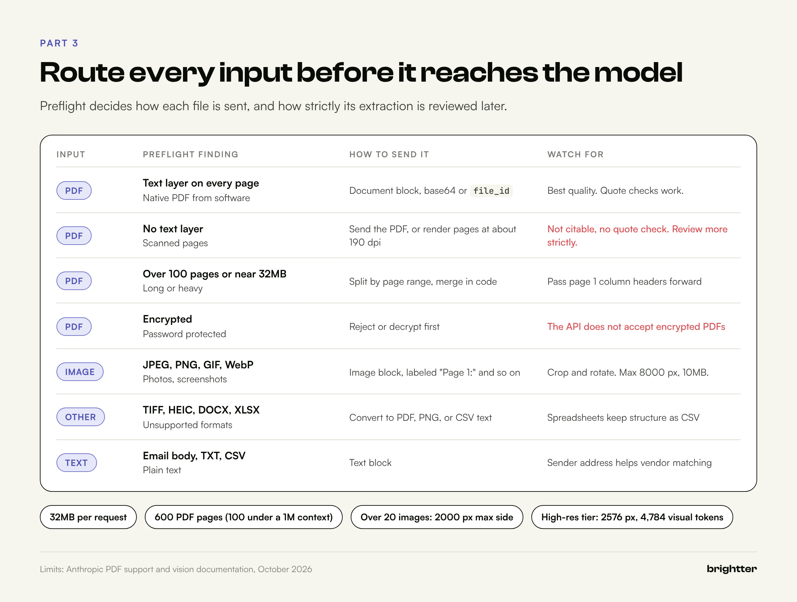
Task: Click the Over 100 pages or near 32MB text
Action: coord(215,274)
